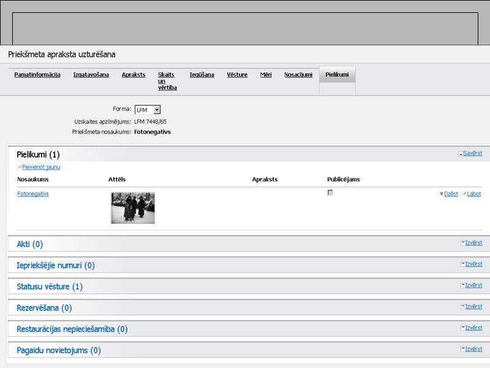The height and width of the screenshot is (368, 490).
Task: Switch to the Izgatavošana tab
Action: tap(91, 74)
